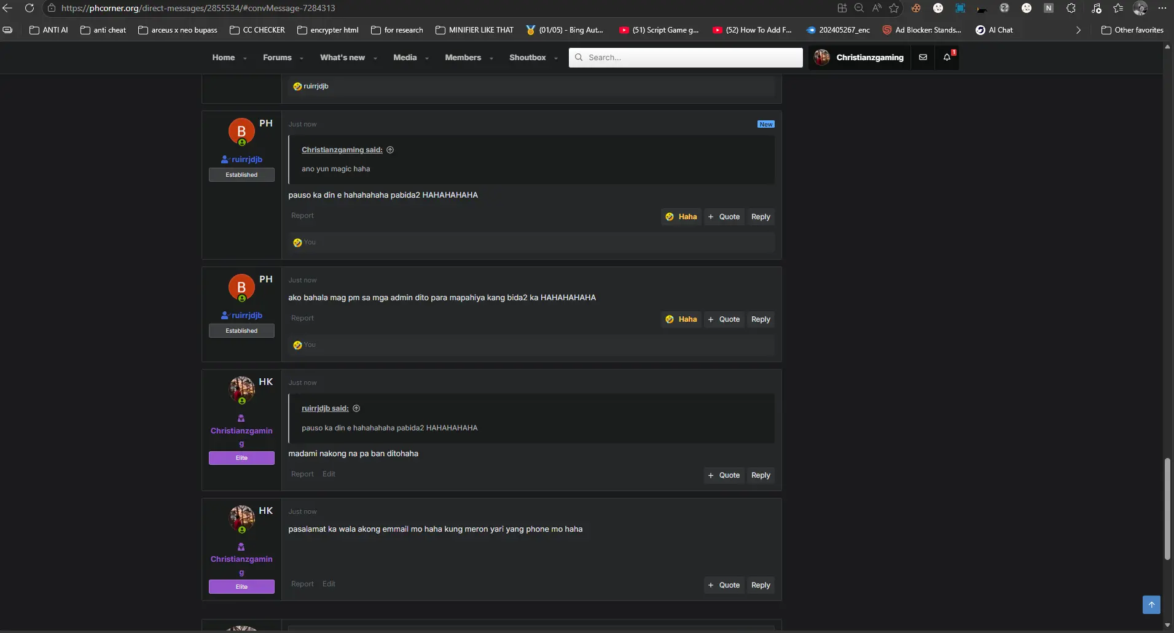Screen dimensions: 1174x633
Task: Open the Members nav item
Action: point(463,57)
